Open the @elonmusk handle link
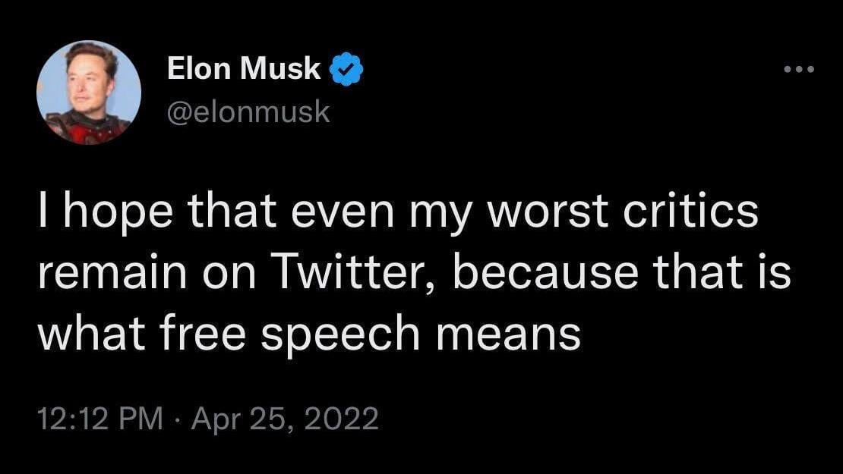The width and height of the screenshot is (843, 474). (248, 112)
